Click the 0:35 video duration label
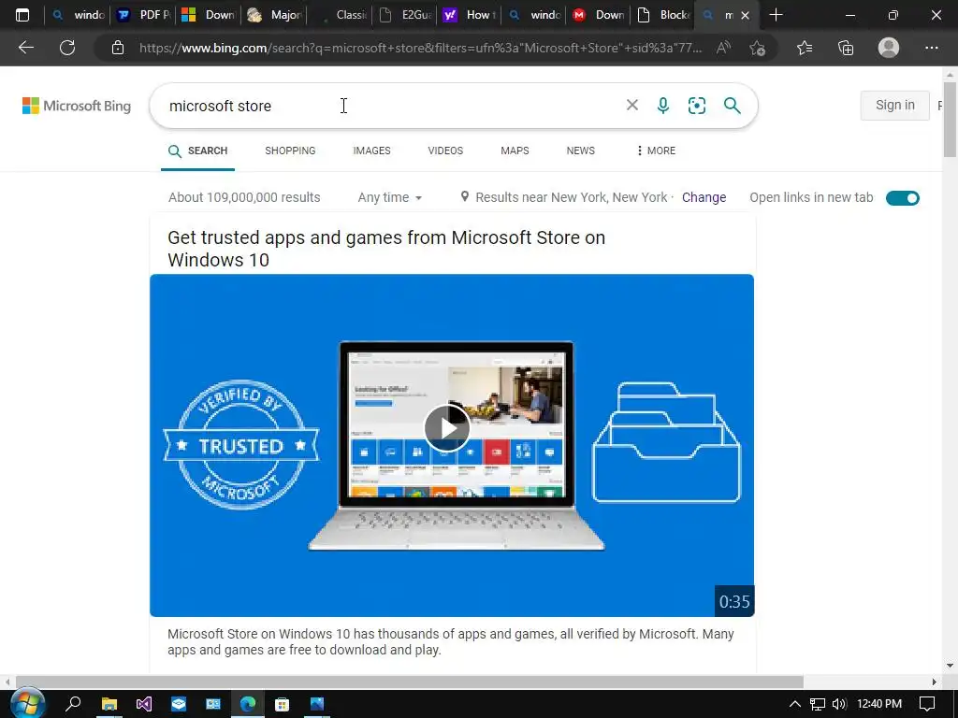 click(x=734, y=601)
